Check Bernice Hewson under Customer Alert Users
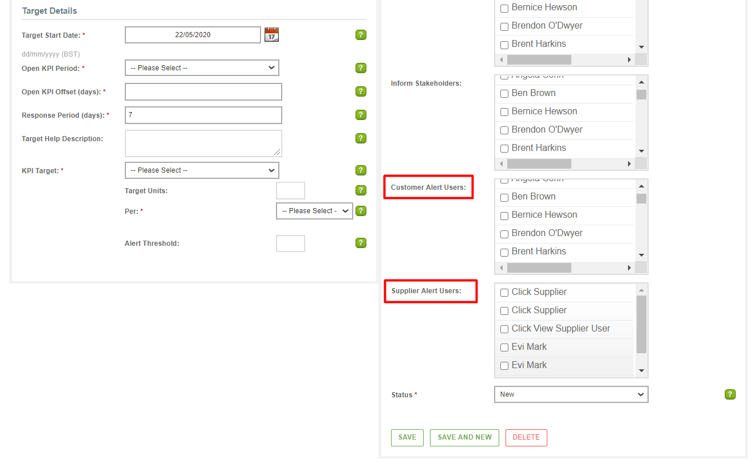Screen dimensions: 754x463 (504, 215)
